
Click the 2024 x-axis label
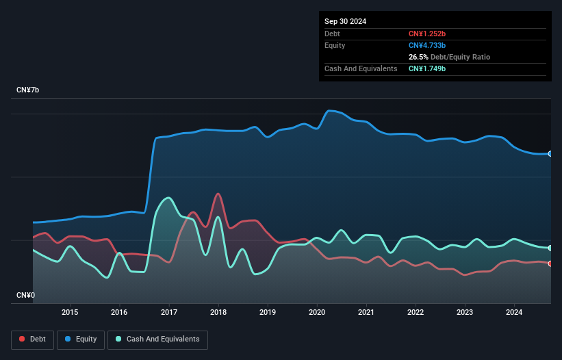point(514,312)
